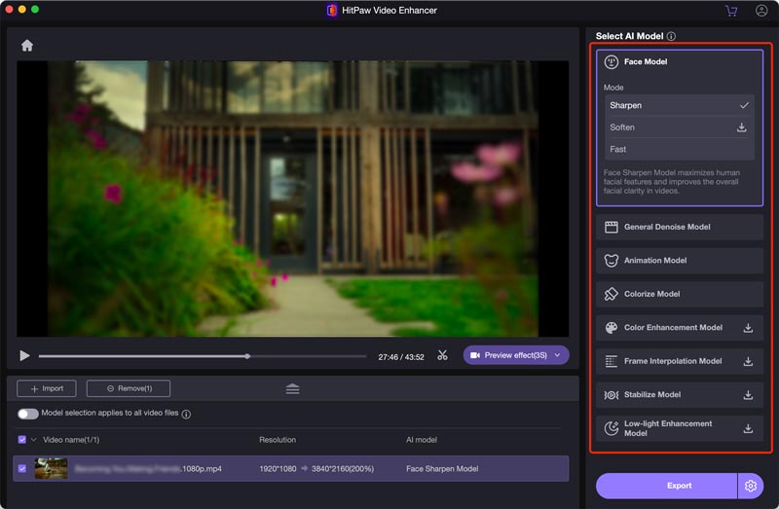Click the info icon beside Select AI Model
Screen dimensions: 779x509
click(x=671, y=36)
